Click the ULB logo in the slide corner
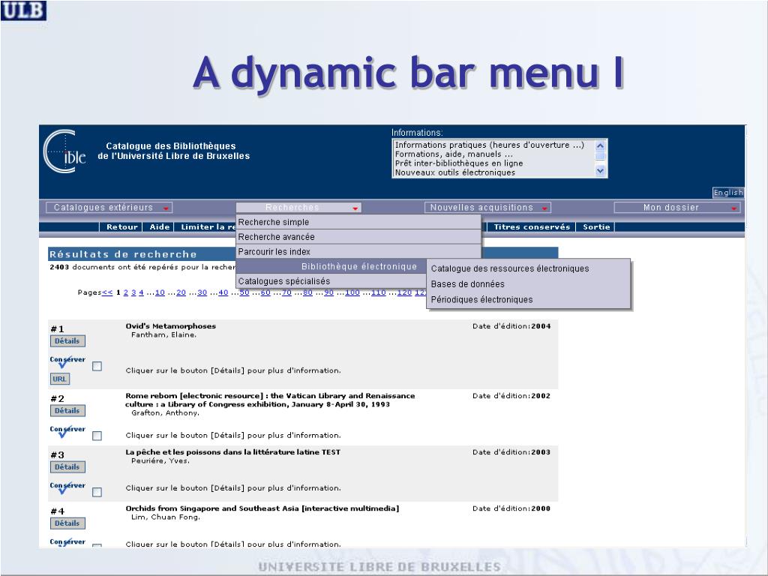Image resolution: width=768 pixels, height=576 pixels. [23, 10]
